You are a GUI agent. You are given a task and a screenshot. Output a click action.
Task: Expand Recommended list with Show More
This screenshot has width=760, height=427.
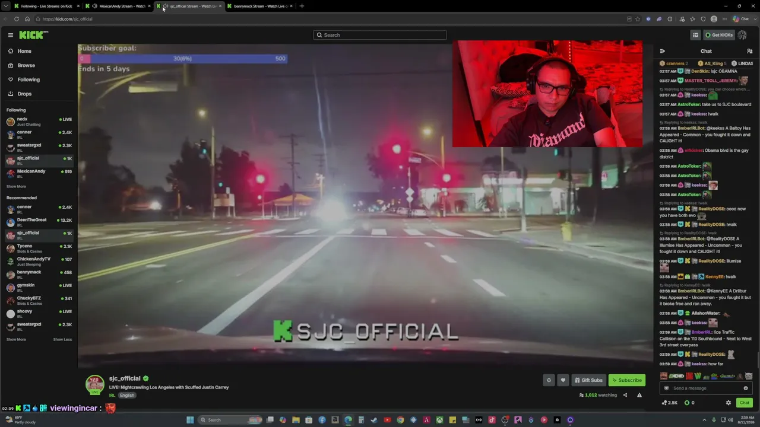[x=16, y=340]
